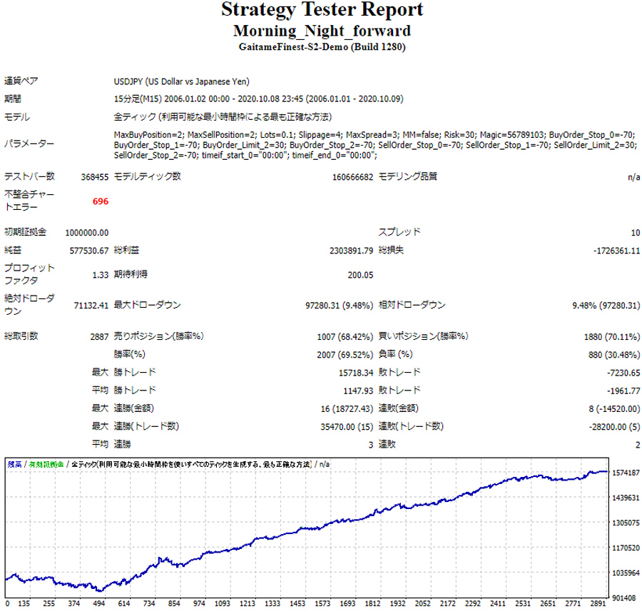Click consecutive losses value 8 (-14520.00)
642x614 pixels.
[614, 409]
